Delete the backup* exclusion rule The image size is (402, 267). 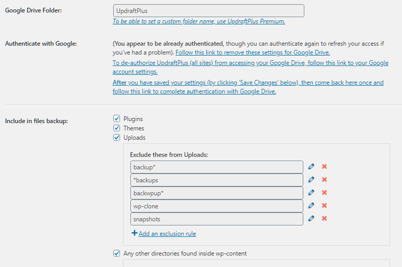click(324, 167)
